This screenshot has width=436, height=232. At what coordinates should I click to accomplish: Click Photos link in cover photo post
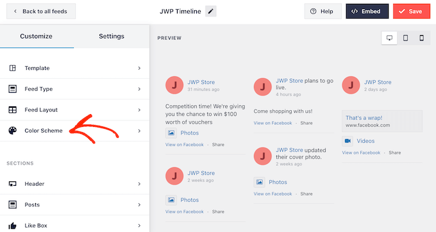coord(278,182)
